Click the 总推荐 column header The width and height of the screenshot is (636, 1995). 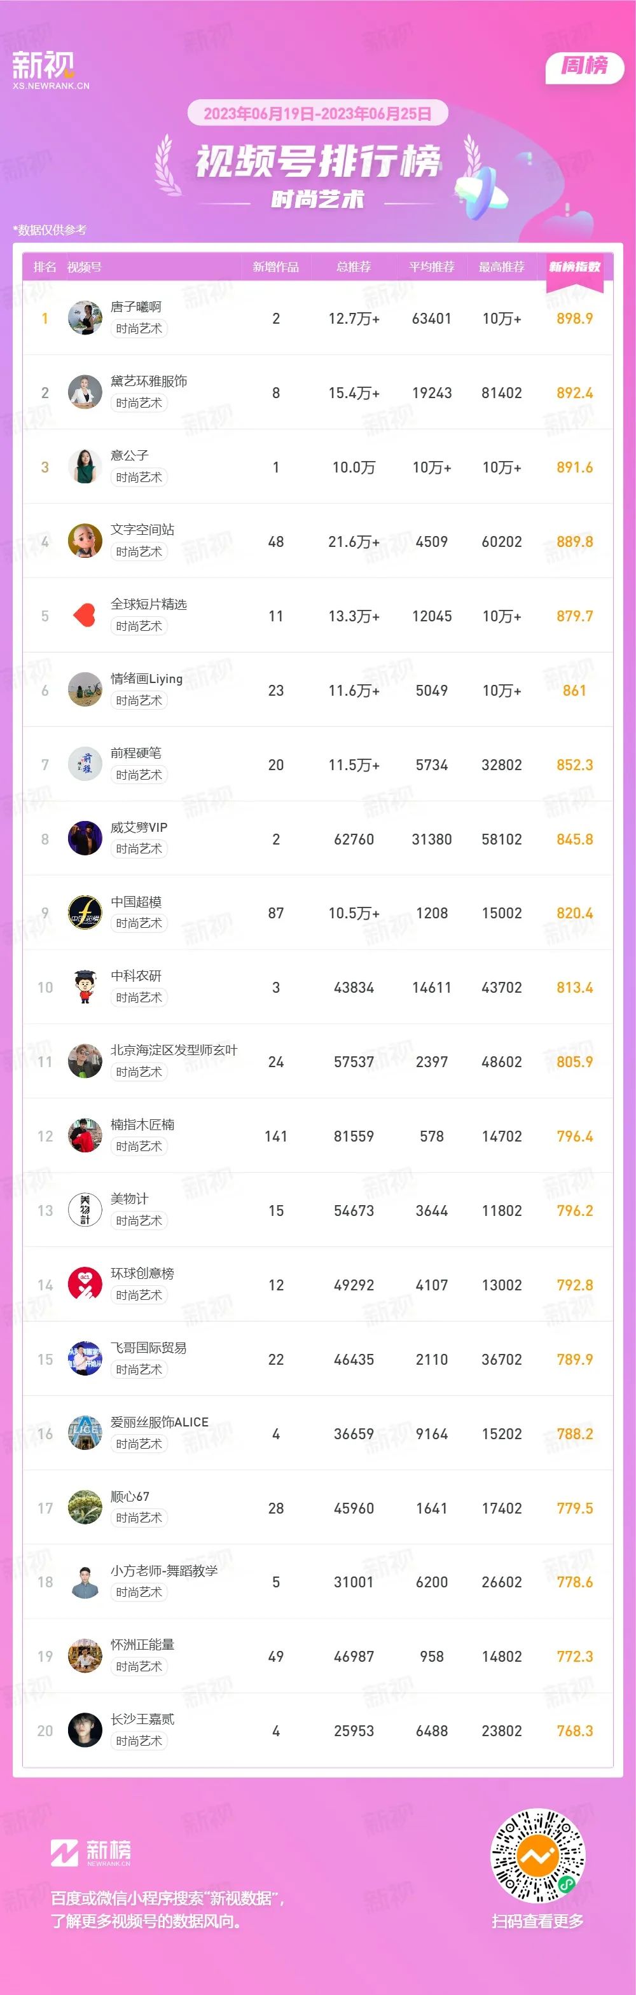(354, 267)
